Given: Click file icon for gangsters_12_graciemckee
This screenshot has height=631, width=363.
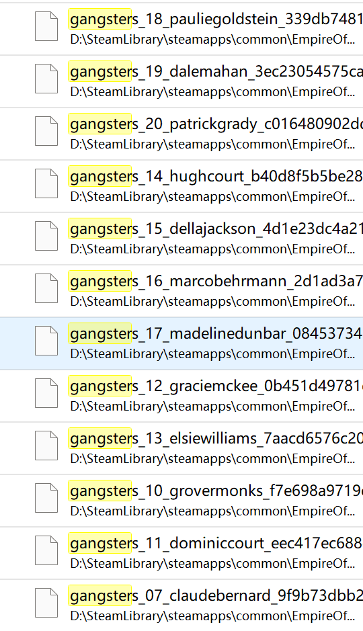Looking at the screenshot, I should pyautogui.click(x=46, y=394).
